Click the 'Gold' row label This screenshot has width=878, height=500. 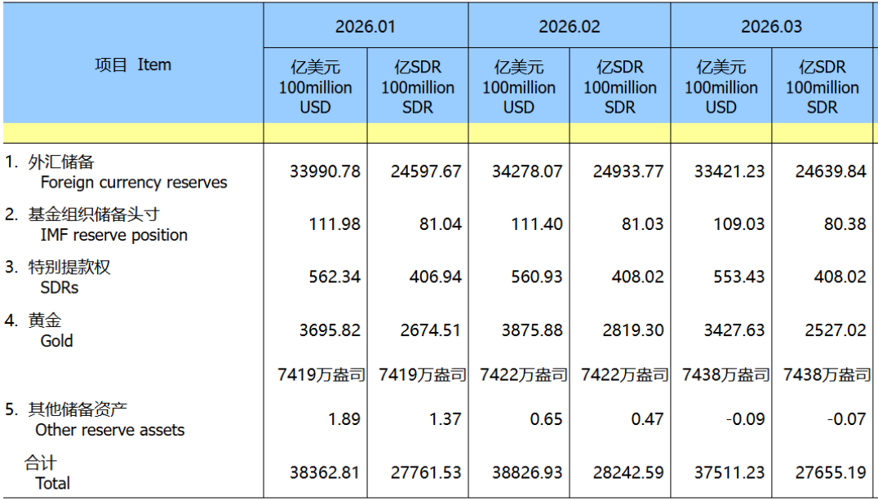(x=56, y=341)
